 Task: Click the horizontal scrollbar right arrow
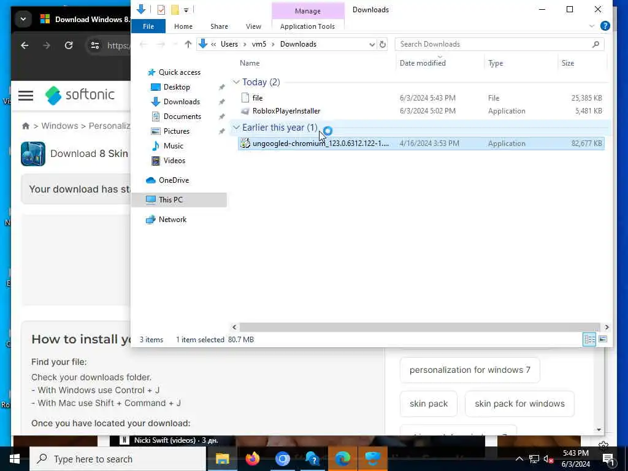click(607, 327)
